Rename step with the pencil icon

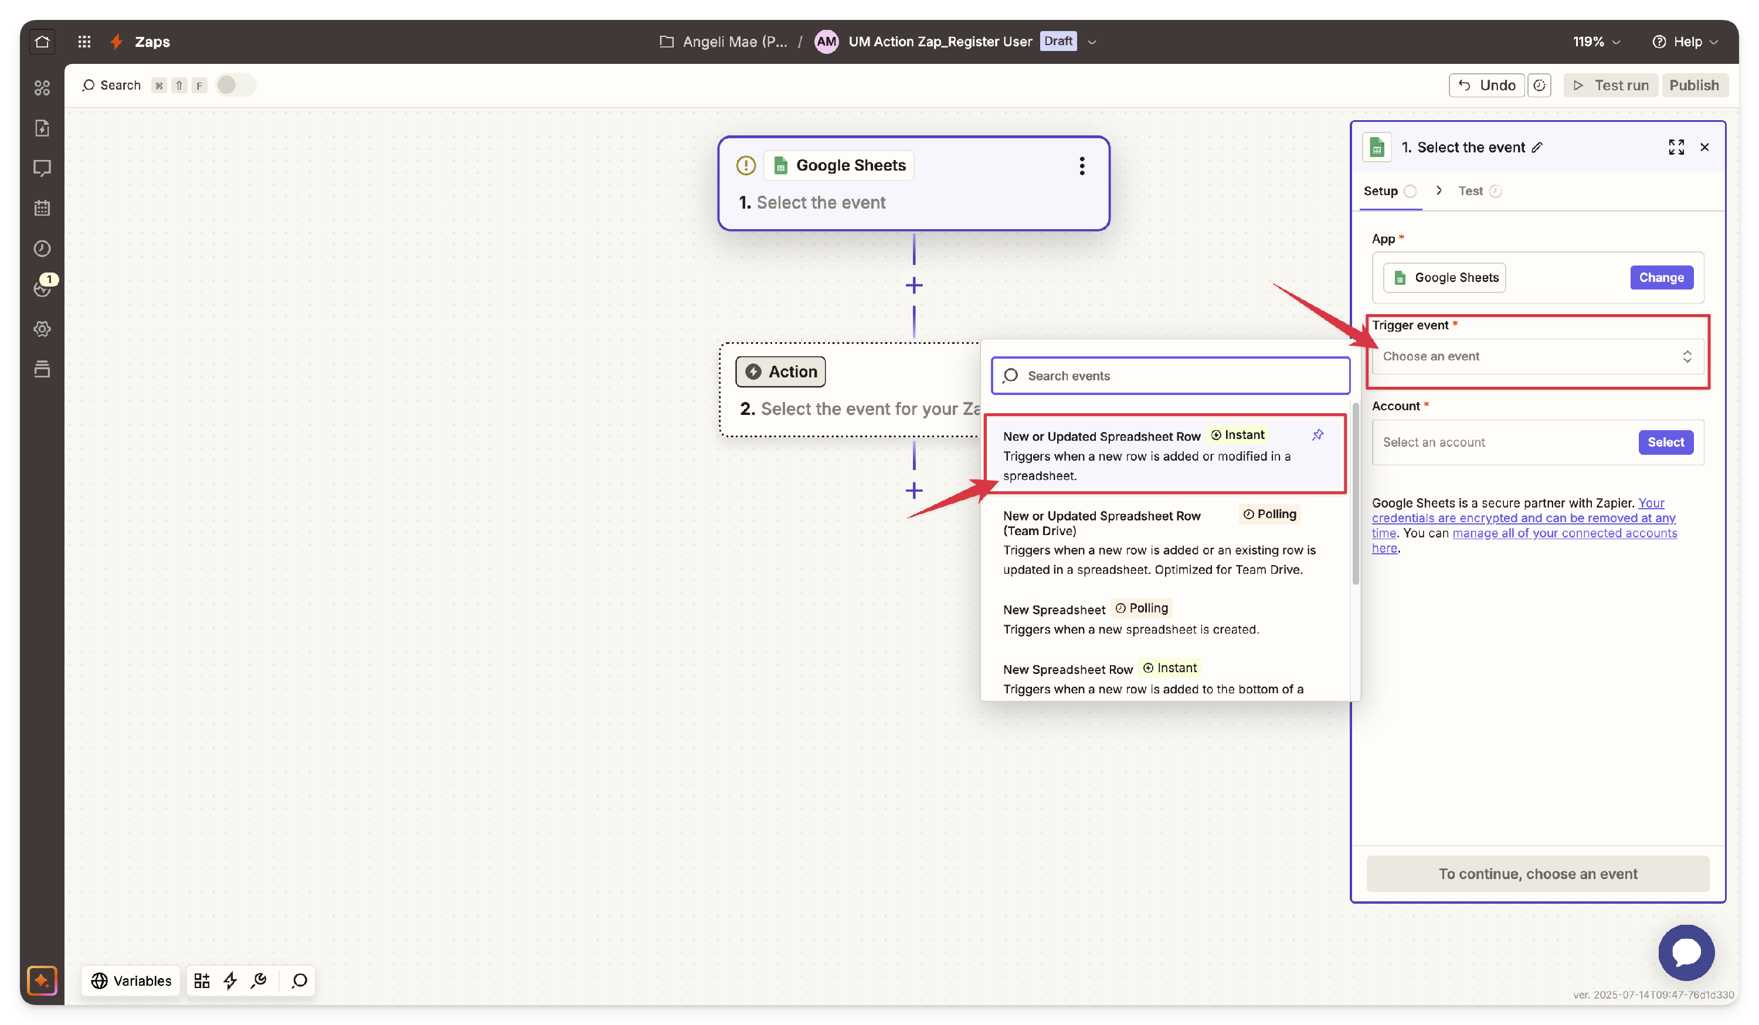tap(1537, 147)
